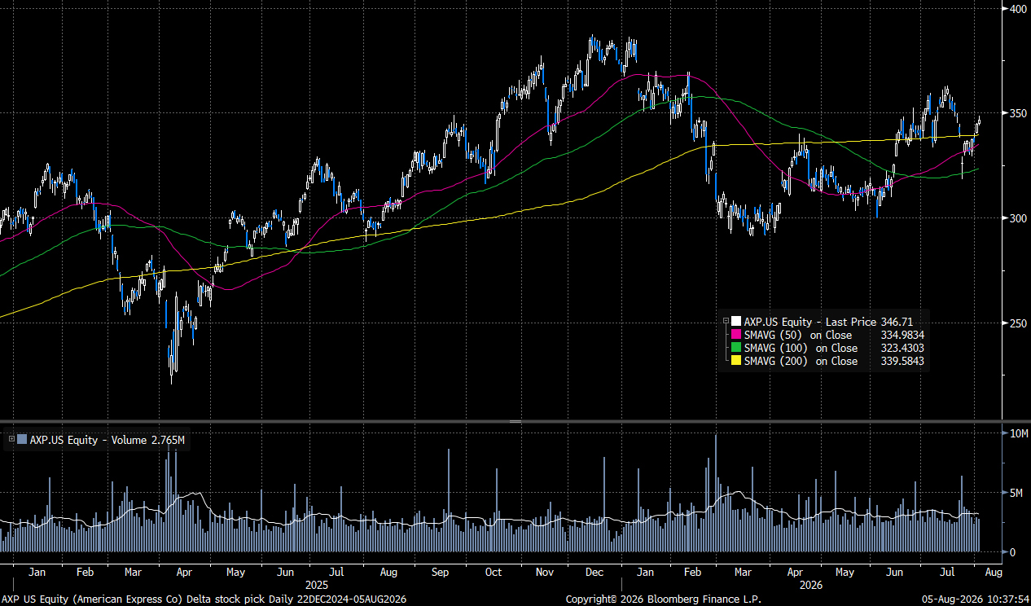Click the SMAVG value 323.4303
Screen dimensions: 1031x606
click(x=902, y=348)
